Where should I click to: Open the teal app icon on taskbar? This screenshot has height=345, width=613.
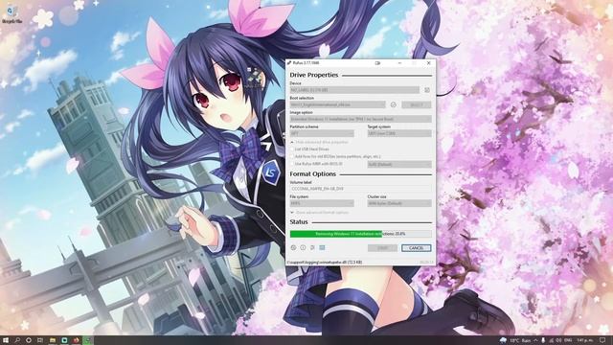point(64,340)
